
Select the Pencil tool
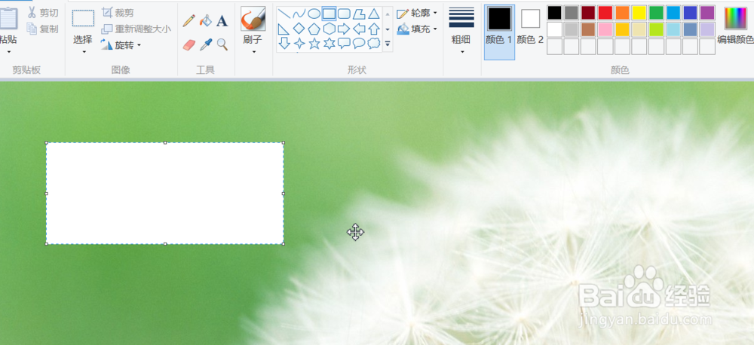(189, 20)
